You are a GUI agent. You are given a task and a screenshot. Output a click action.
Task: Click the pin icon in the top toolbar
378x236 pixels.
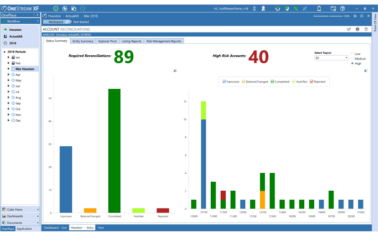(305, 8)
